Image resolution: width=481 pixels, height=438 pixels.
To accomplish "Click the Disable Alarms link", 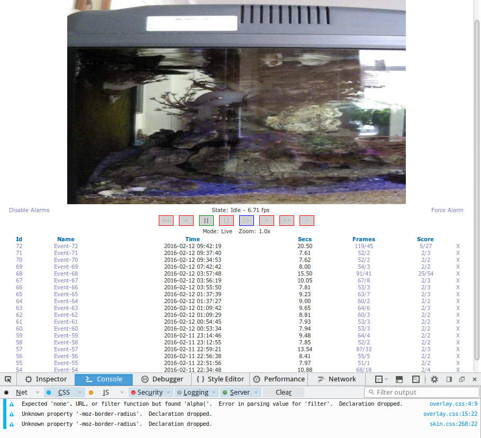I will pos(29,210).
